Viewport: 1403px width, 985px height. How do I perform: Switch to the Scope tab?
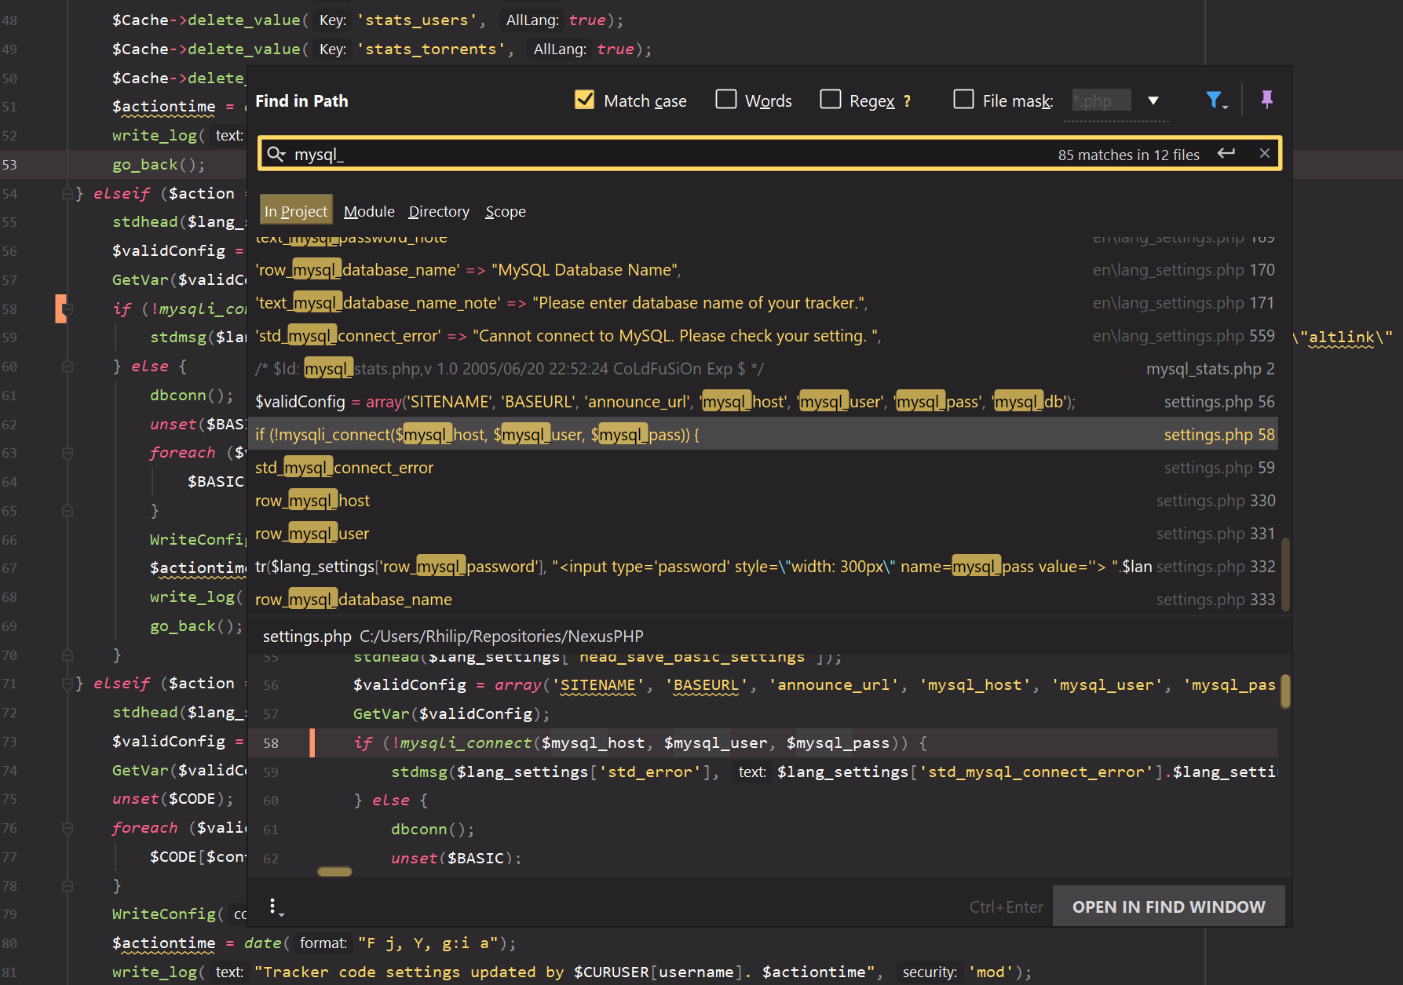click(x=506, y=211)
